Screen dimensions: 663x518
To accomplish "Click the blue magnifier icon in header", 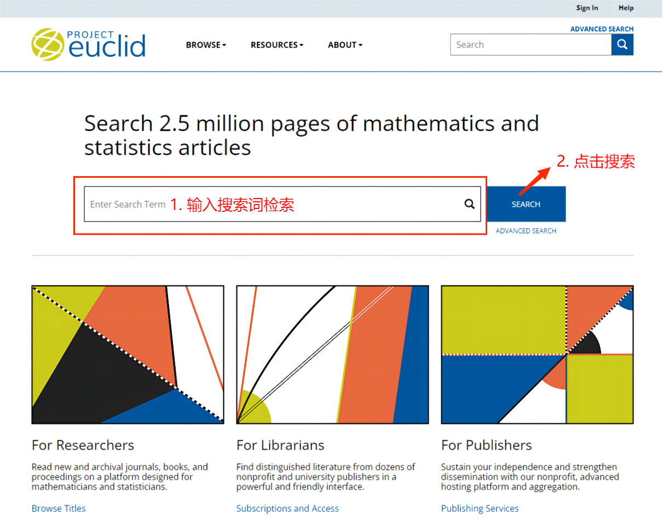I will pyautogui.click(x=622, y=45).
